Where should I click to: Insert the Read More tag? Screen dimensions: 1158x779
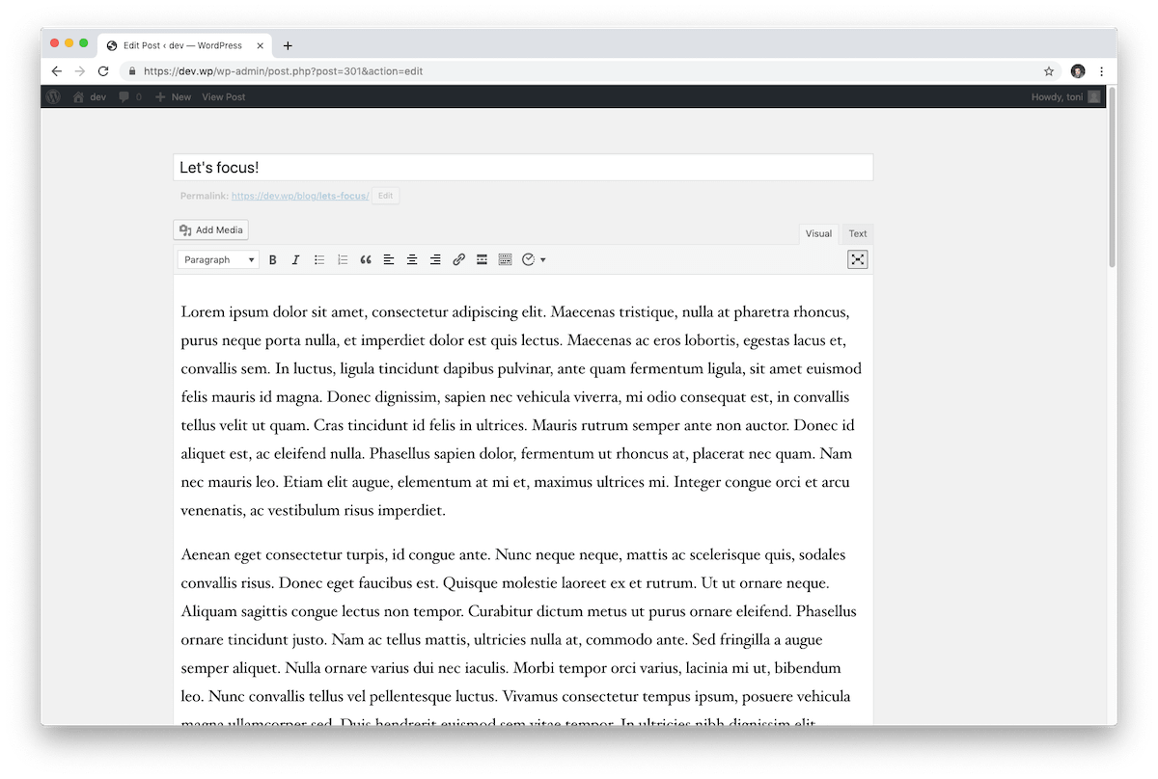coord(482,259)
